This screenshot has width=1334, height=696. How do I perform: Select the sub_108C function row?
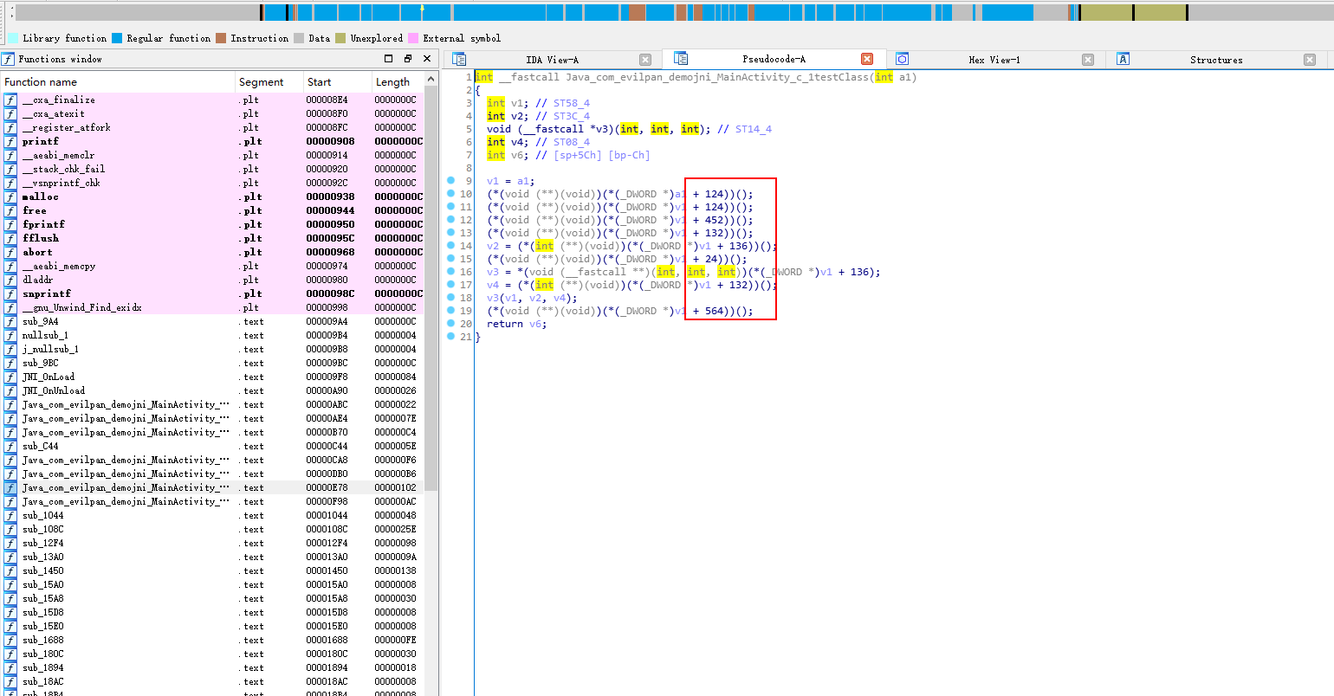(x=213, y=529)
